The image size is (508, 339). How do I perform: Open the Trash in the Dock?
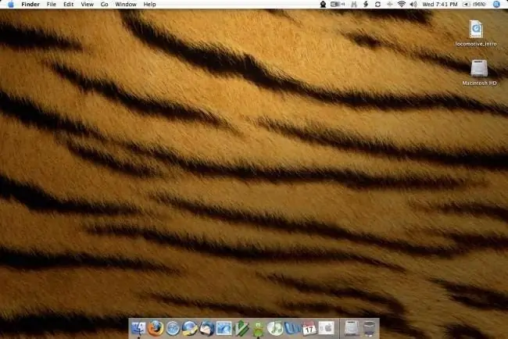[370, 328]
